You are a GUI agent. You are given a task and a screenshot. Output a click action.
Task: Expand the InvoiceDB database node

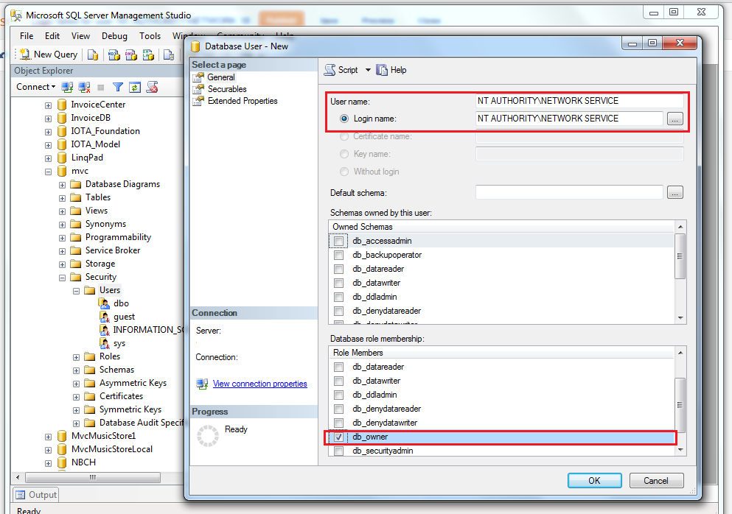pos(48,119)
